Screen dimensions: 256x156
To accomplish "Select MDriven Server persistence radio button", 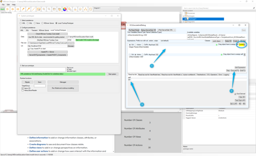I will 42,23.
